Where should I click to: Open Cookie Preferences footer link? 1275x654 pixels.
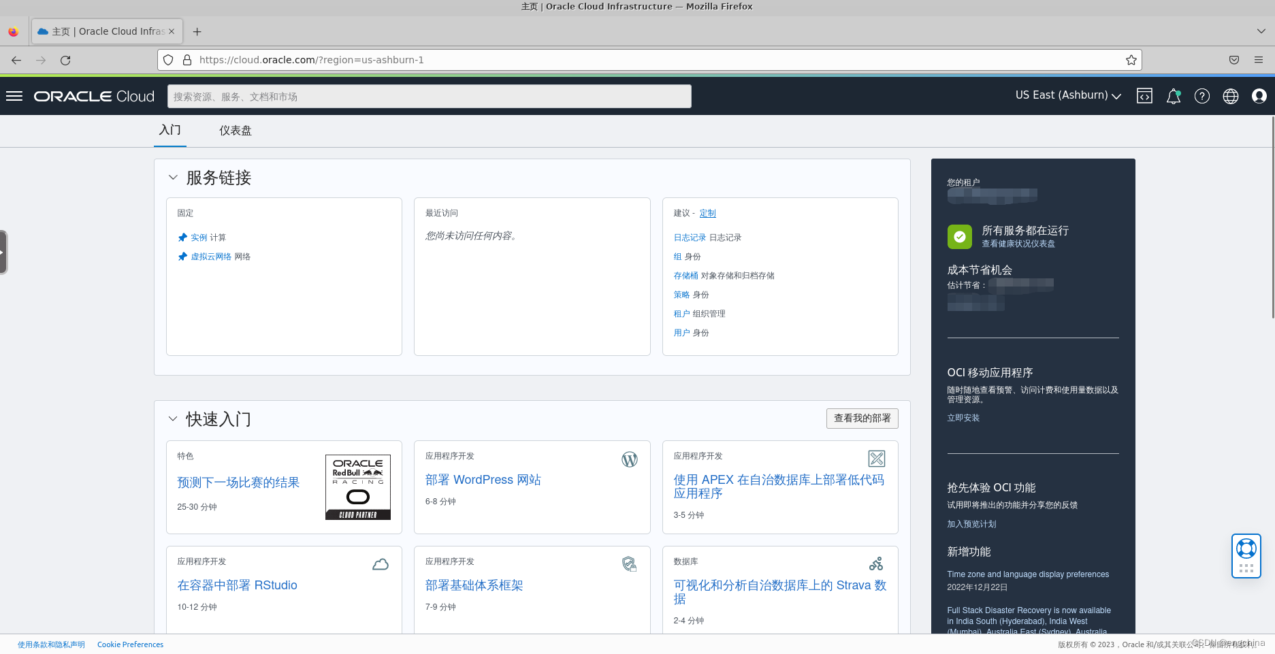[x=130, y=644]
